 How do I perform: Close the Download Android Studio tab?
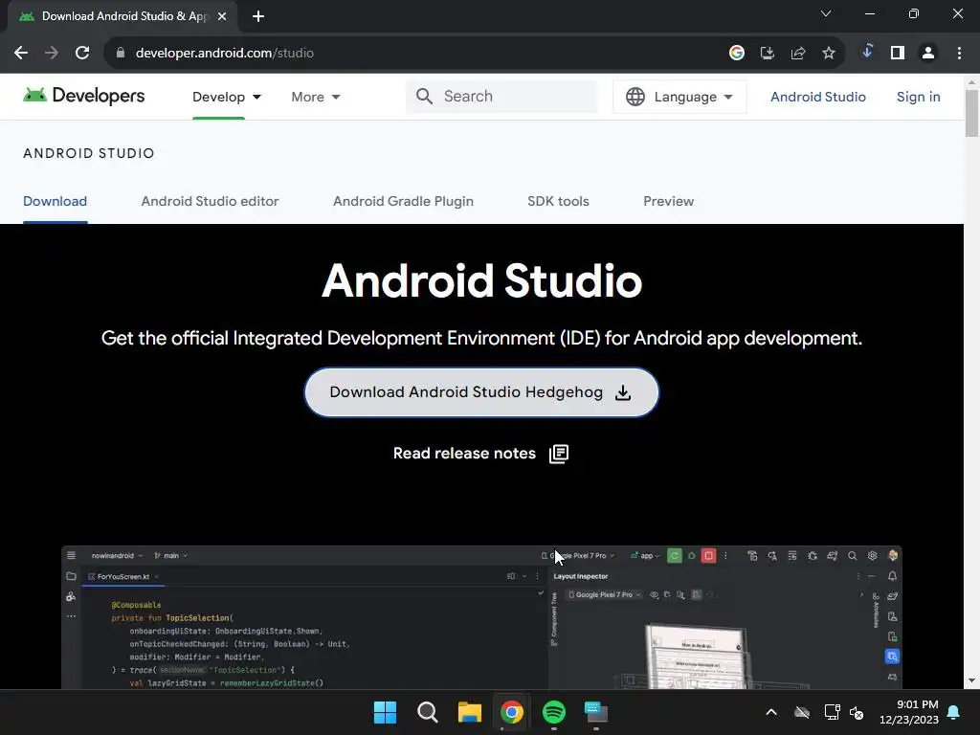coord(222,17)
